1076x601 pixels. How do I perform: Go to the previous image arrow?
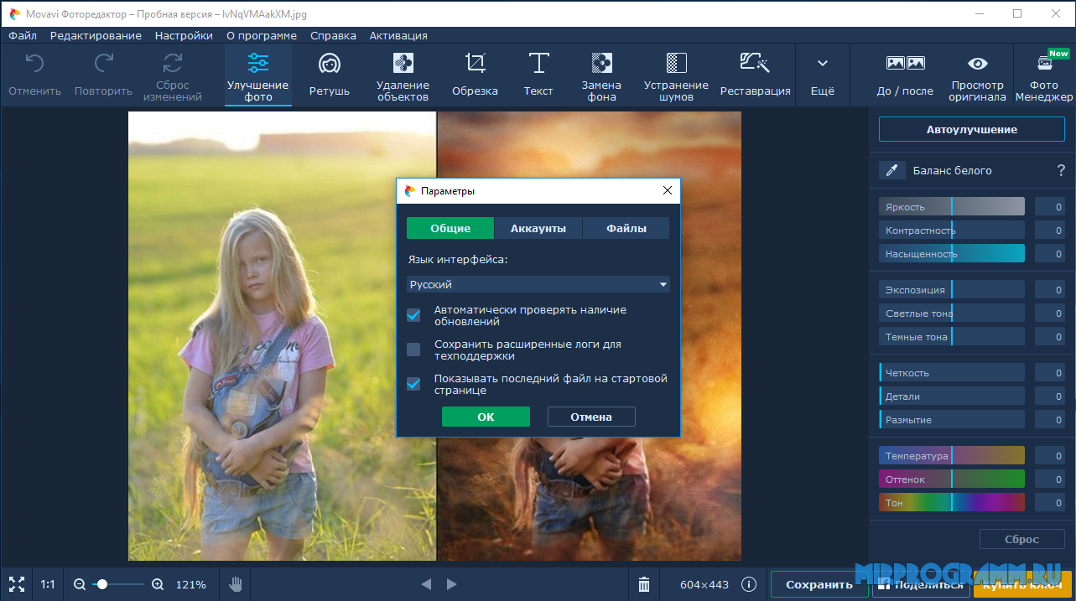point(426,584)
